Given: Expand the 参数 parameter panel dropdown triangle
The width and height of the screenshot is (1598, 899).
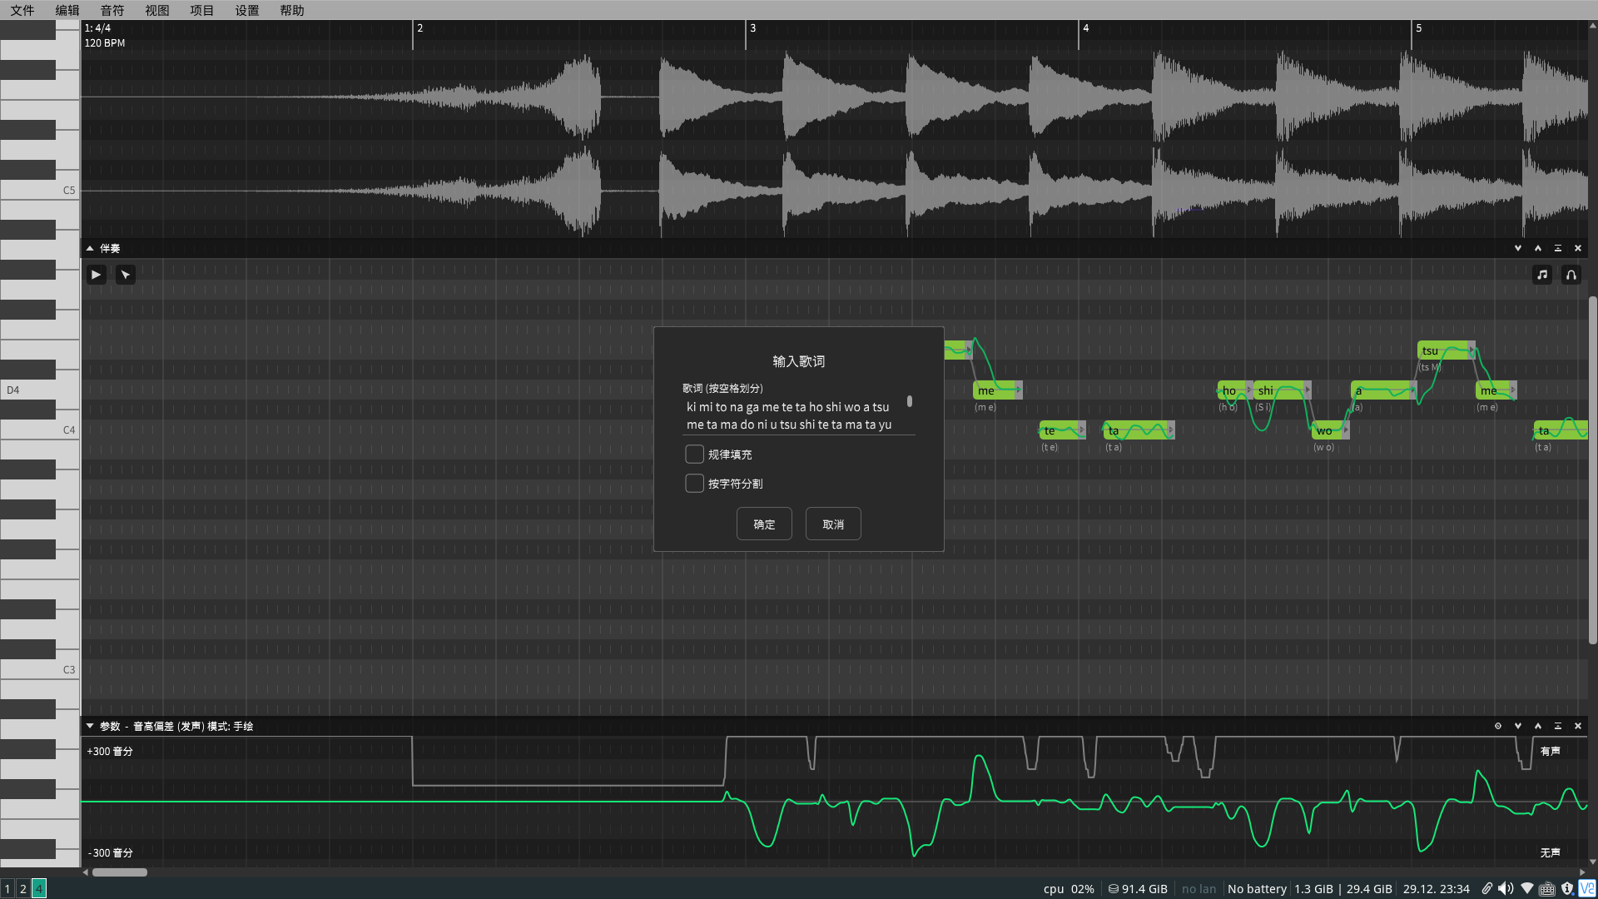Looking at the screenshot, I should (x=90, y=726).
